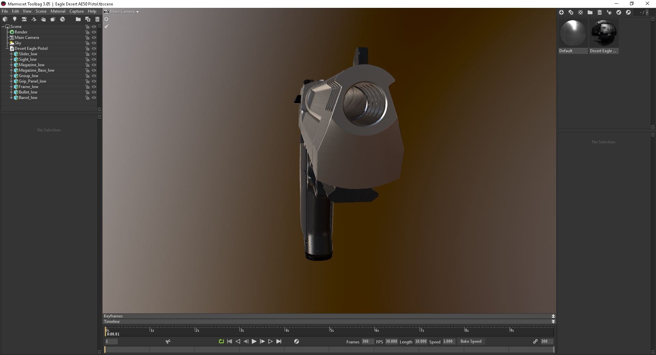
Task: Create a new folder in scene toolbar
Action: [x=78, y=19]
